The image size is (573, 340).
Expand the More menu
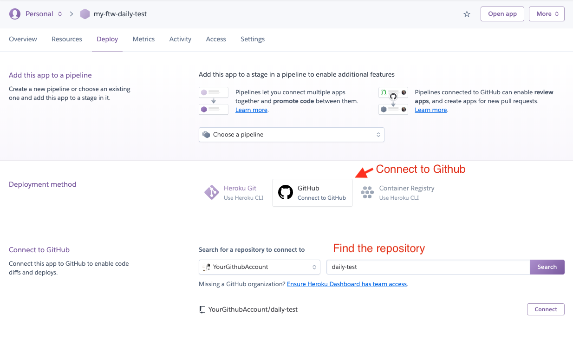tap(547, 14)
